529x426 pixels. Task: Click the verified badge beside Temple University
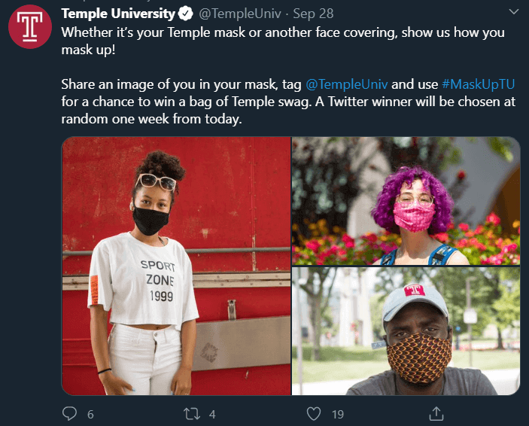click(187, 14)
